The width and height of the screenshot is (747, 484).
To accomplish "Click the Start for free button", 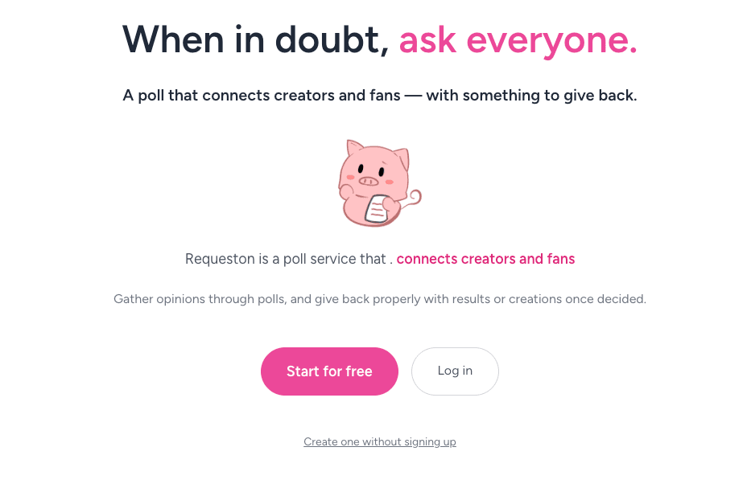I will pos(329,371).
